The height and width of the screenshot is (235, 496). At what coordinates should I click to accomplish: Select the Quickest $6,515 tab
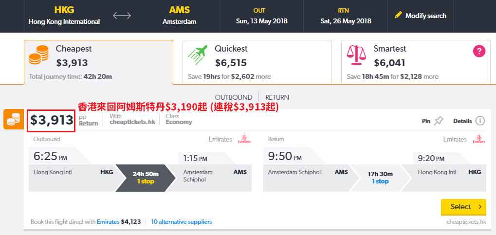point(257,62)
